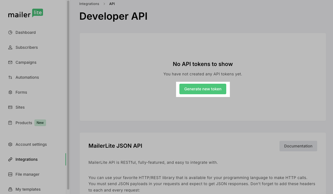The width and height of the screenshot is (333, 194).
Task: Click the MailerLite logo
Action: point(26,14)
